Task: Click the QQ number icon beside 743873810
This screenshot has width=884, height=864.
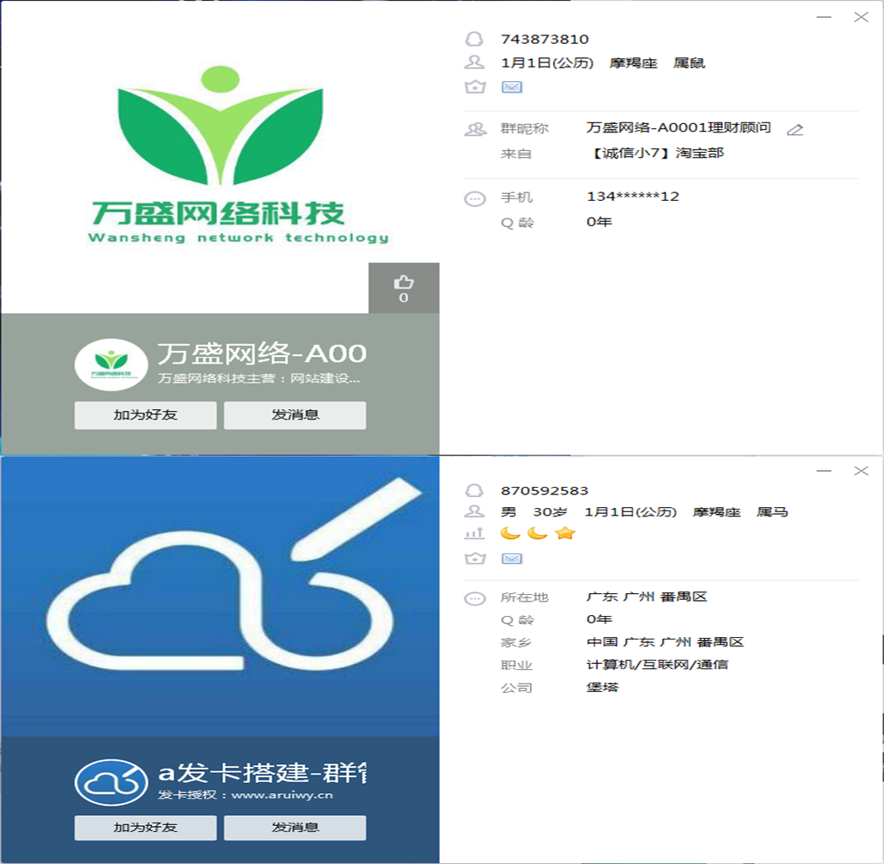Action: pyautogui.click(x=475, y=39)
